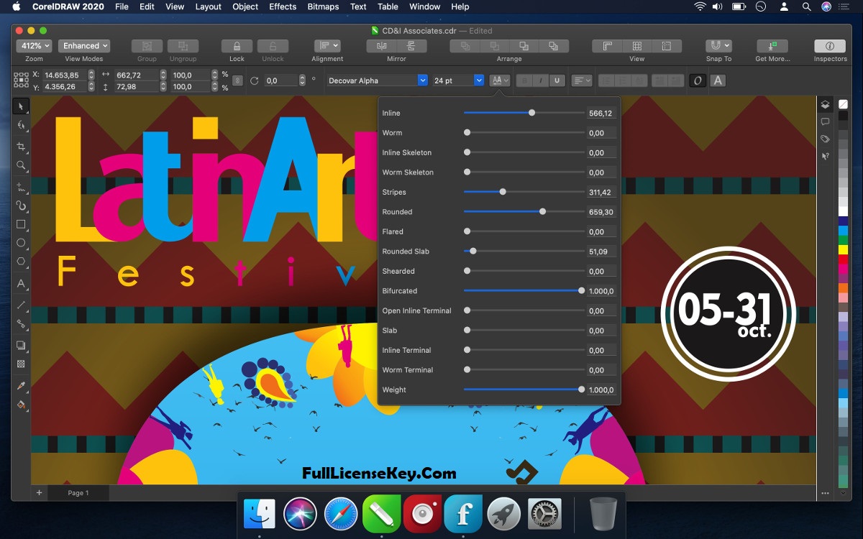Image resolution: width=863 pixels, height=539 pixels.
Task: Click the rotation angle input field
Action: click(281, 80)
